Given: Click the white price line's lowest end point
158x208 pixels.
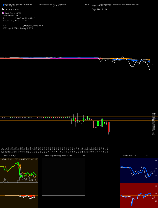Looking at the screenshot, I should pyautogui.click(x=150, y=70).
